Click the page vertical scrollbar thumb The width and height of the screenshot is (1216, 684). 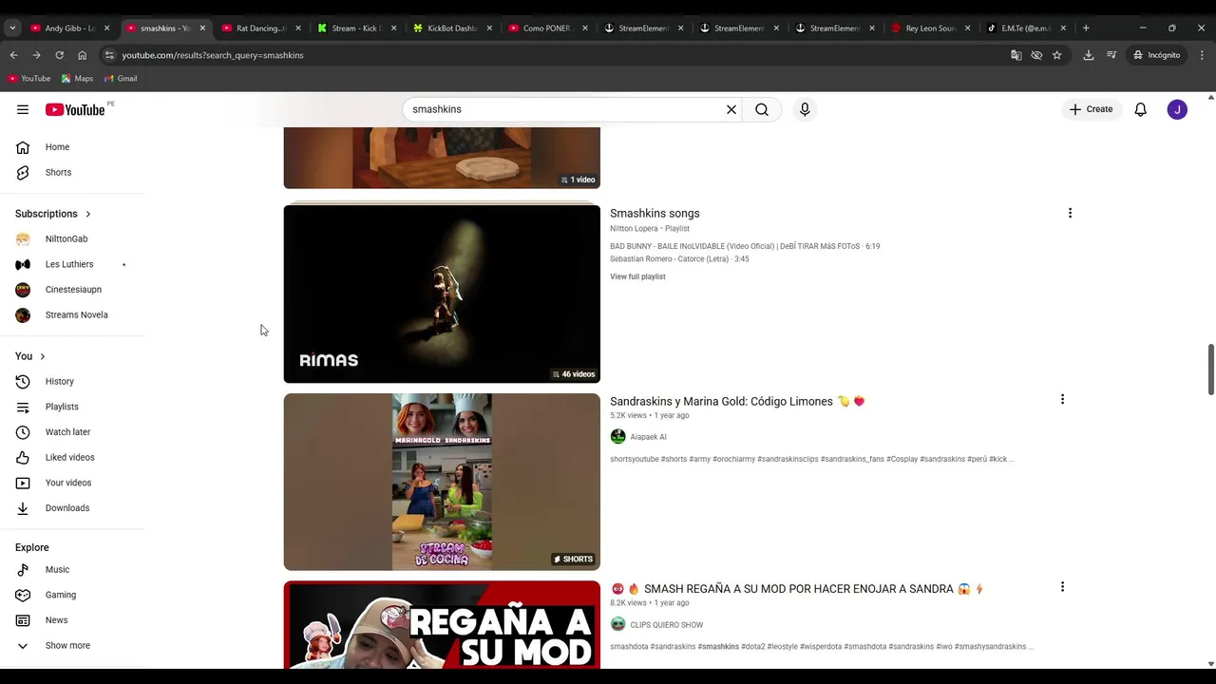(x=1210, y=370)
